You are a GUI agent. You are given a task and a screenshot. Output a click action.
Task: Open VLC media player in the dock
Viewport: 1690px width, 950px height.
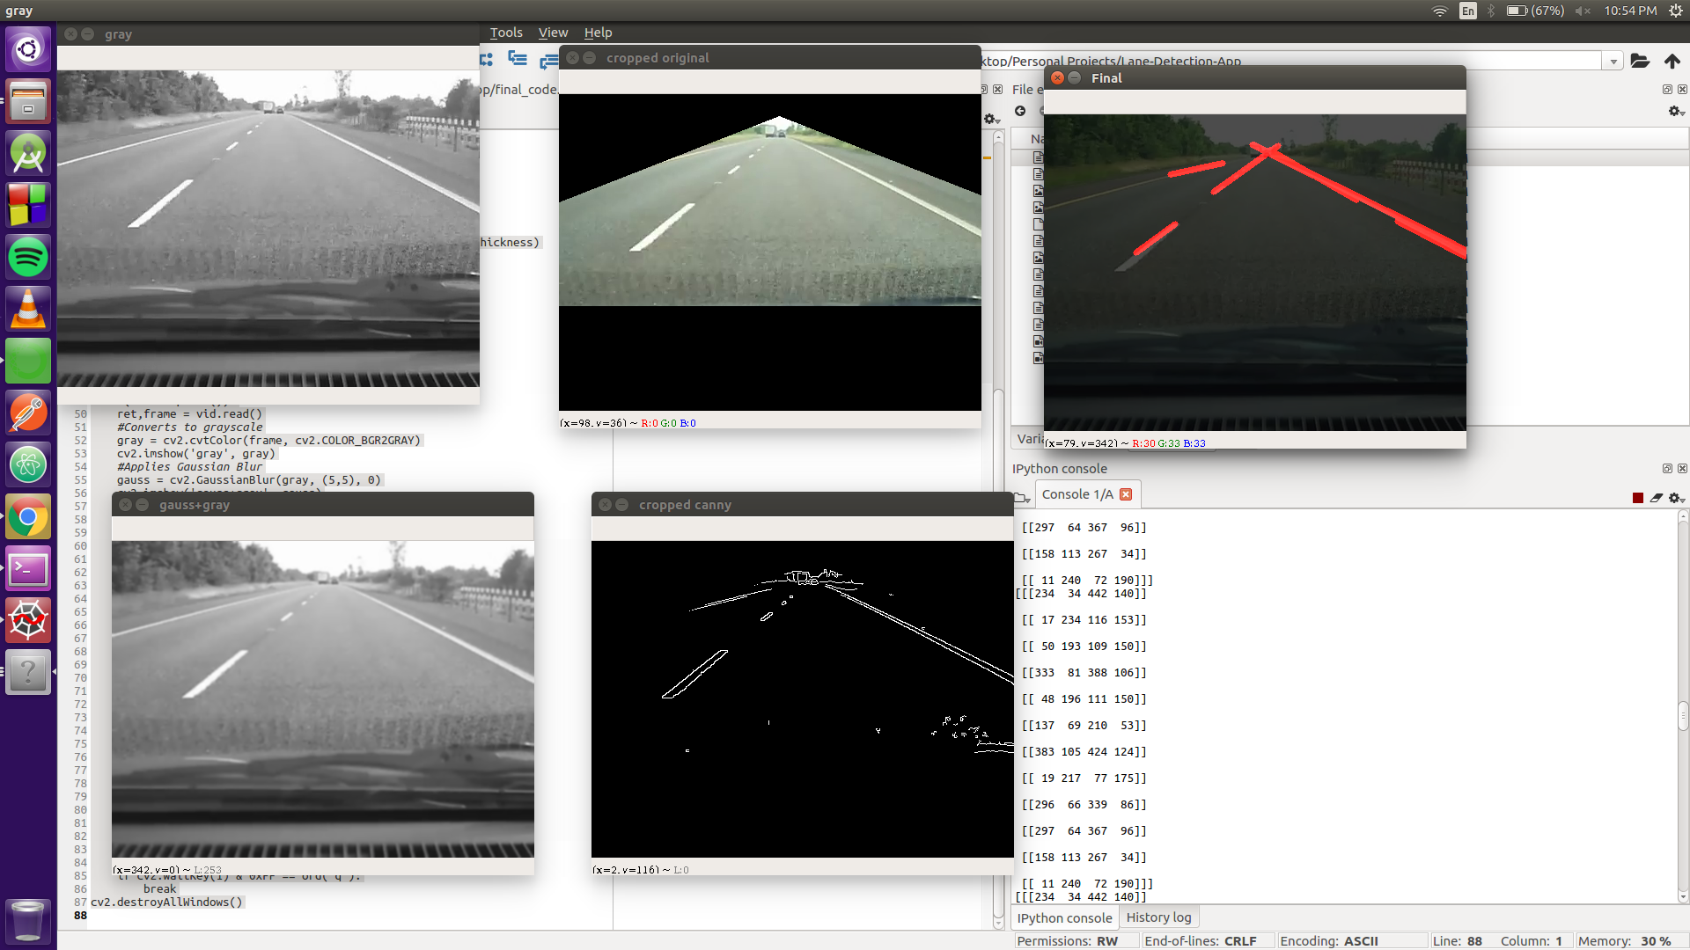28,310
